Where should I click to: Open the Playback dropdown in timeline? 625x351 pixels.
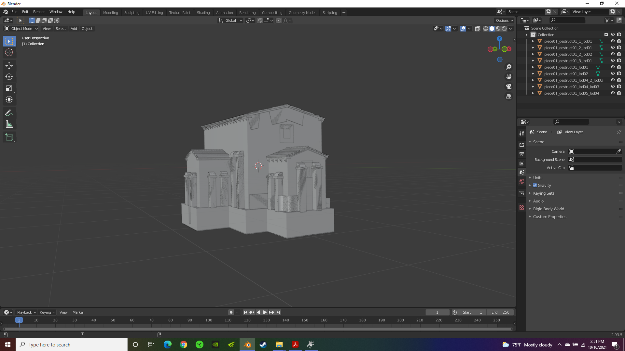coord(26,312)
